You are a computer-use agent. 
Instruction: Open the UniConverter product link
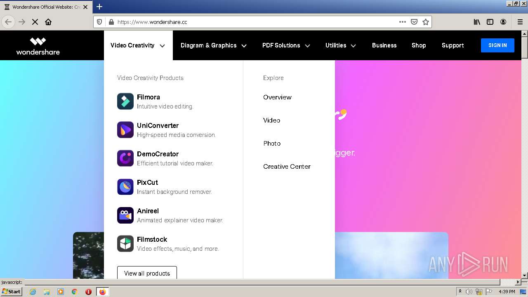pos(158,126)
